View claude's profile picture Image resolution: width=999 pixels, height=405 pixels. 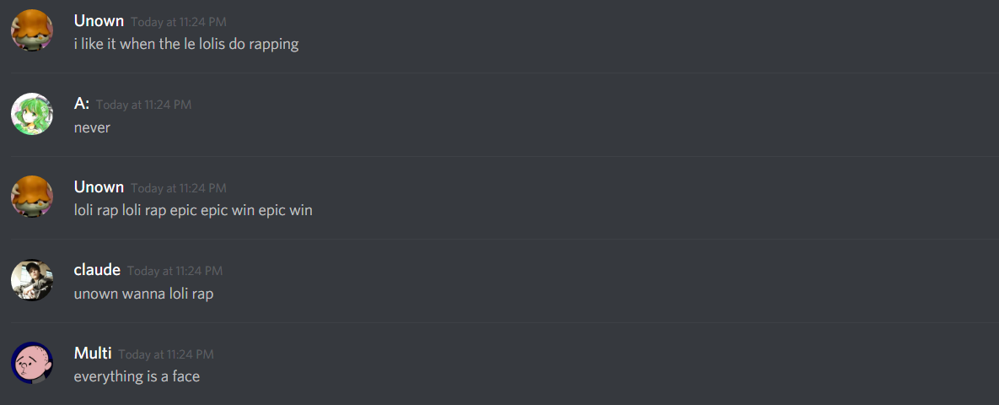tap(32, 280)
